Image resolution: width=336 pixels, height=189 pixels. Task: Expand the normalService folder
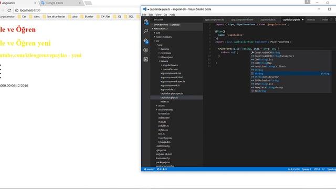(161, 69)
